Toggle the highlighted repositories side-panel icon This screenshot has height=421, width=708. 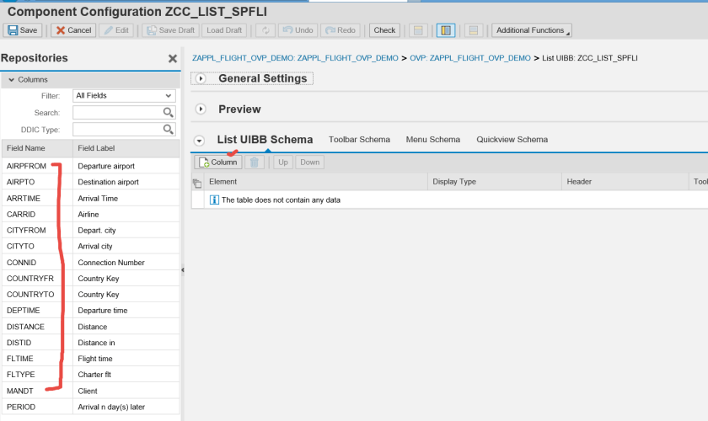click(446, 30)
